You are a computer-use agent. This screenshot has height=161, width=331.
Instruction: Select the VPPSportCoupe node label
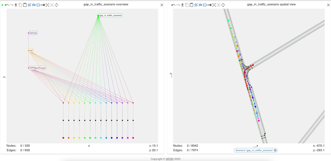(x=37, y=68)
